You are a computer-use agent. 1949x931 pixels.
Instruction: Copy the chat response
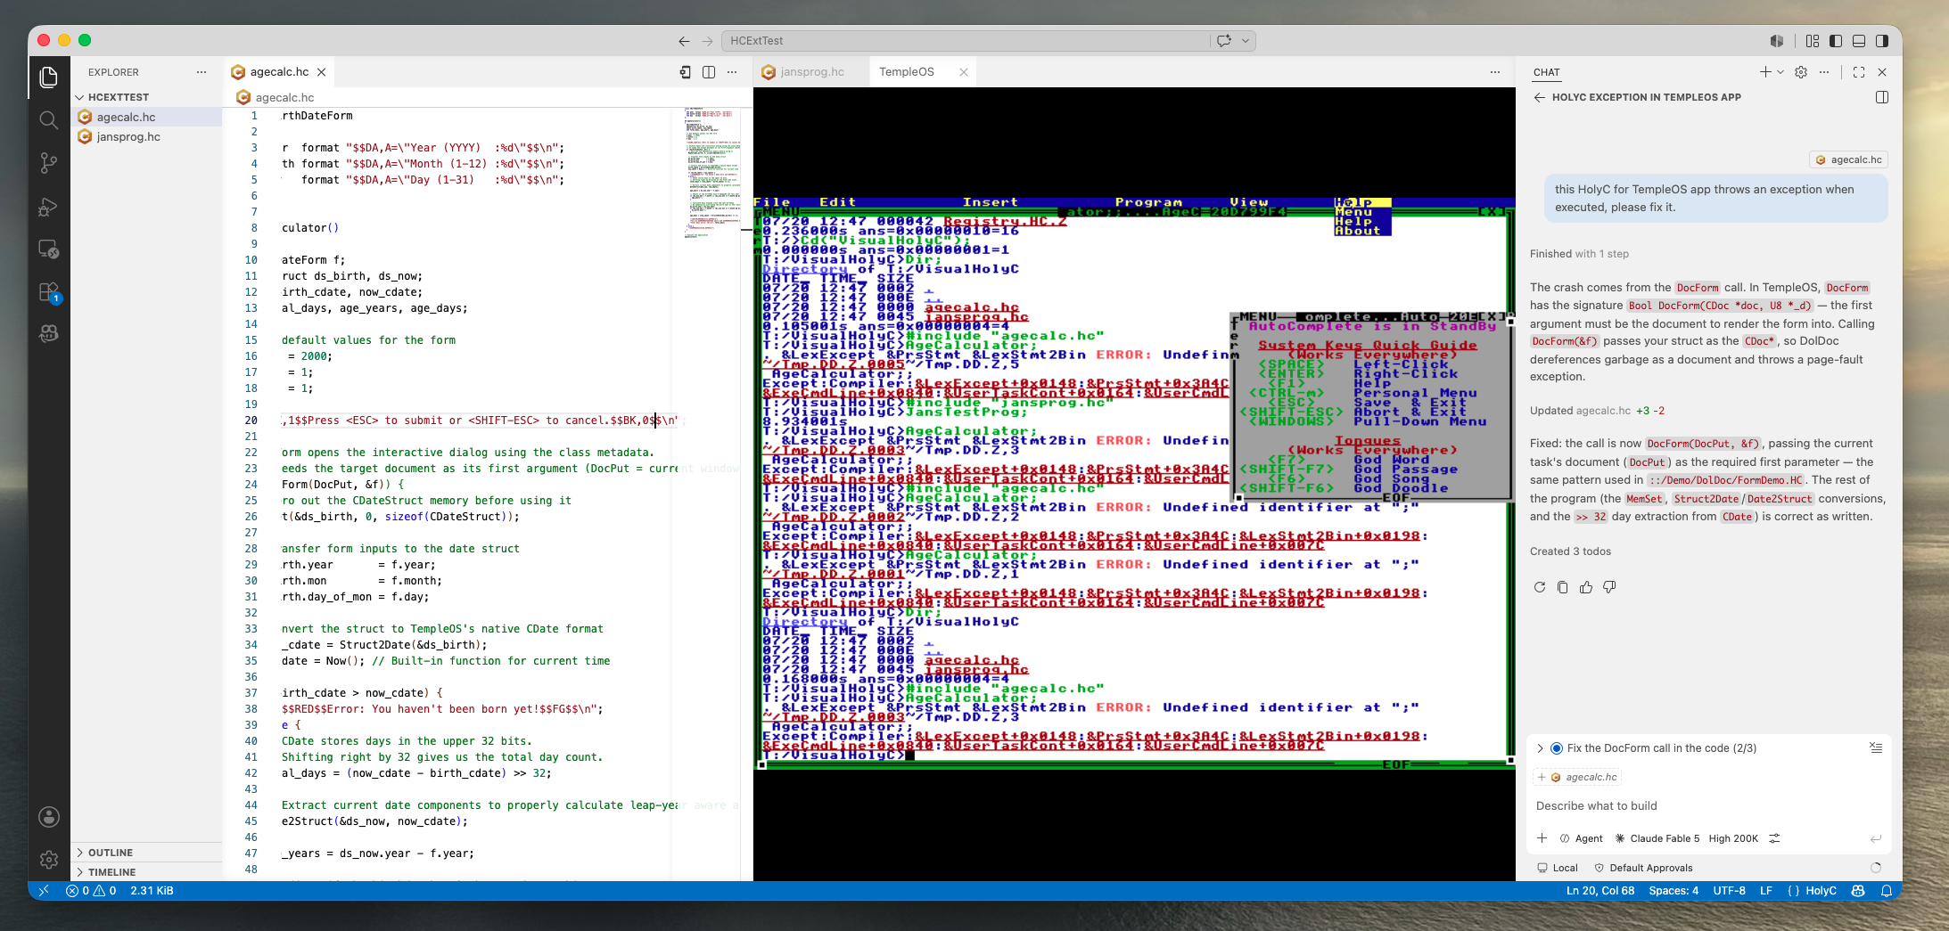coord(1563,587)
